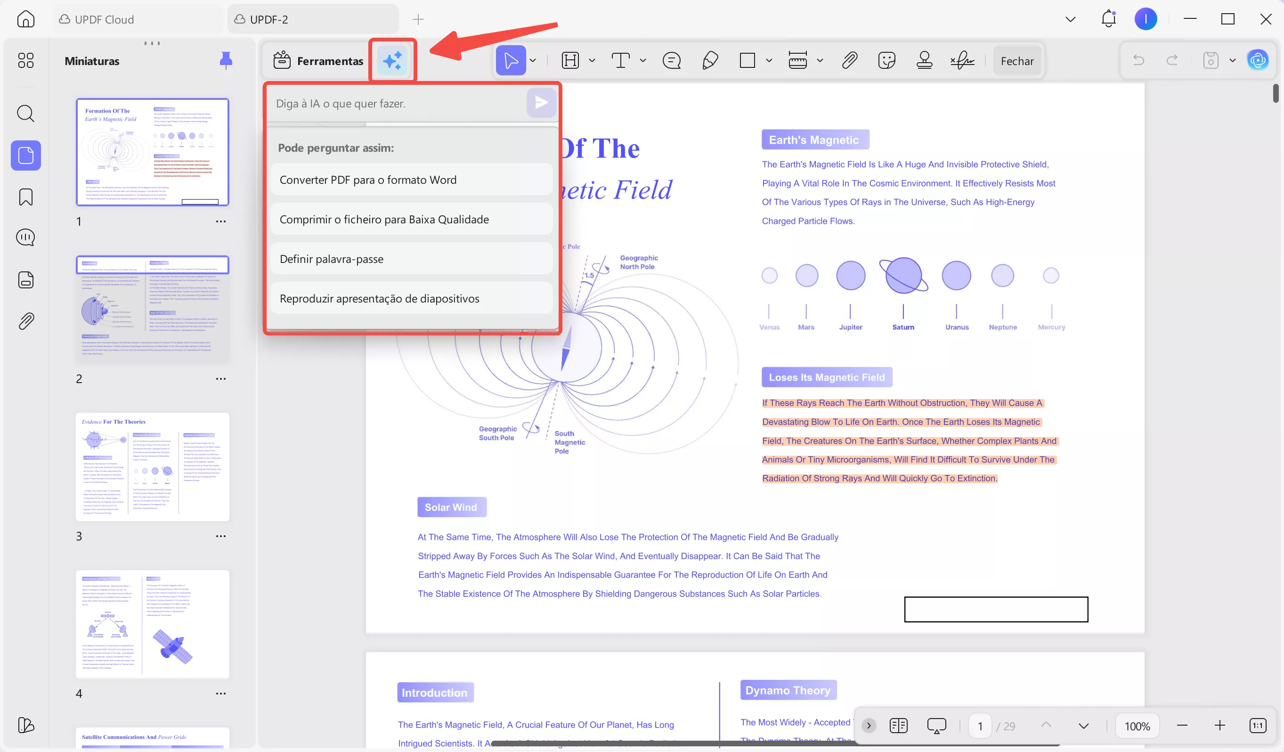Click the Ferramentas button
The image size is (1284, 752).
click(x=318, y=61)
